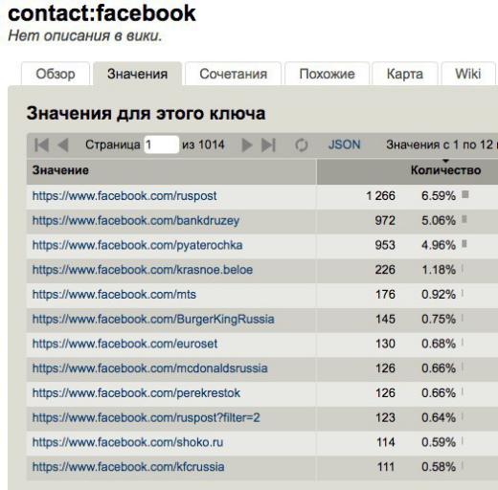Go to previous page arrow
This screenshot has width=498, height=490.
63,145
